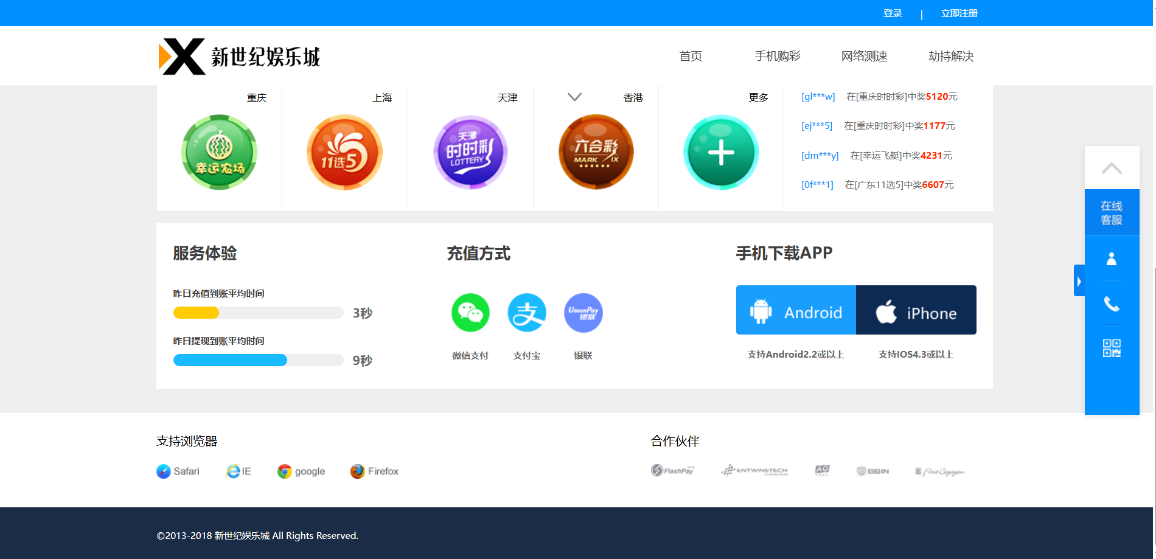Click the Google Chrome browser icon
The height and width of the screenshot is (559, 1156).
pyautogui.click(x=301, y=471)
